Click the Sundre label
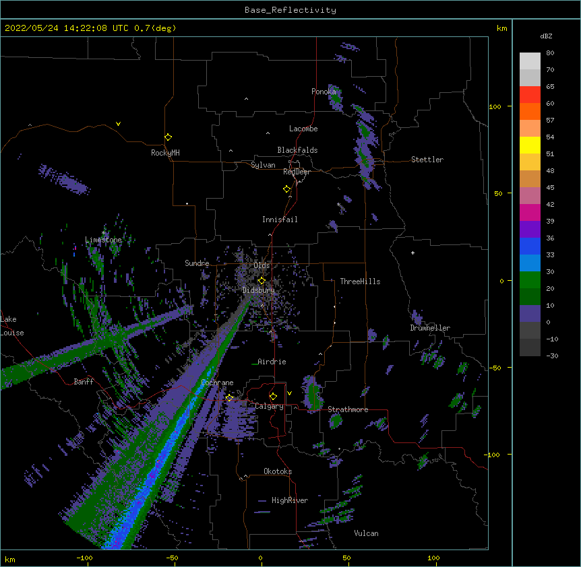This screenshot has height=567, width=581. (197, 263)
